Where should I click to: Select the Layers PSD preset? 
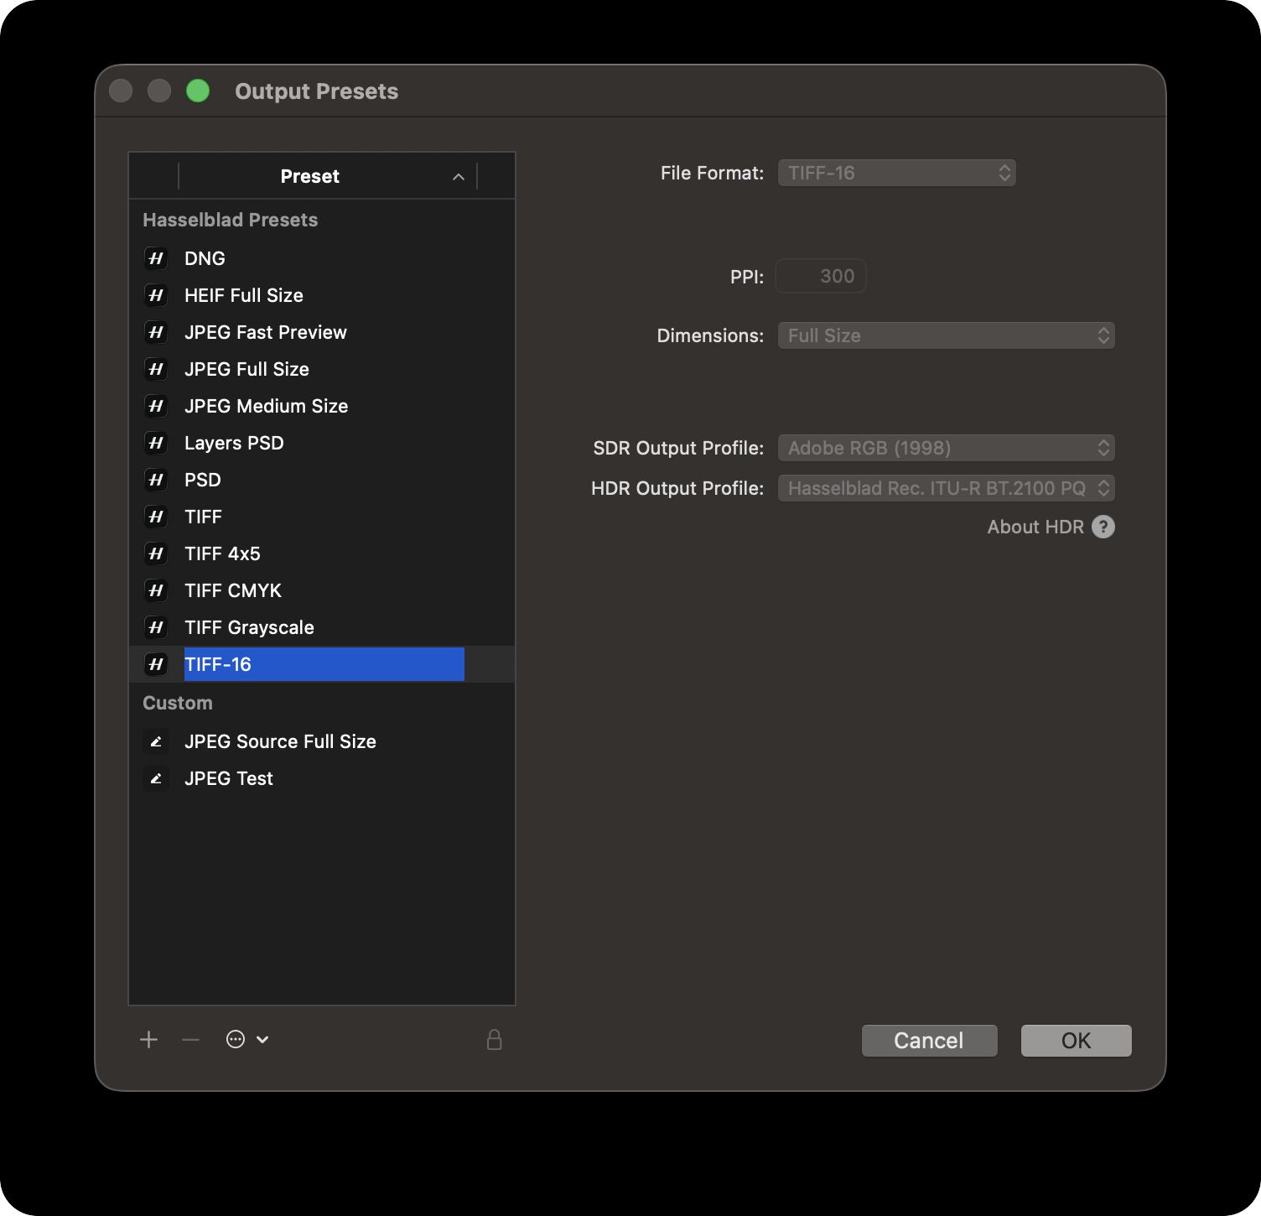(x=322, y=443)
